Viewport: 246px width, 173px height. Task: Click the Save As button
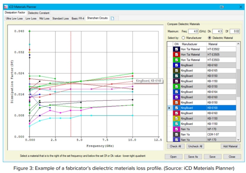coord(193,157)
